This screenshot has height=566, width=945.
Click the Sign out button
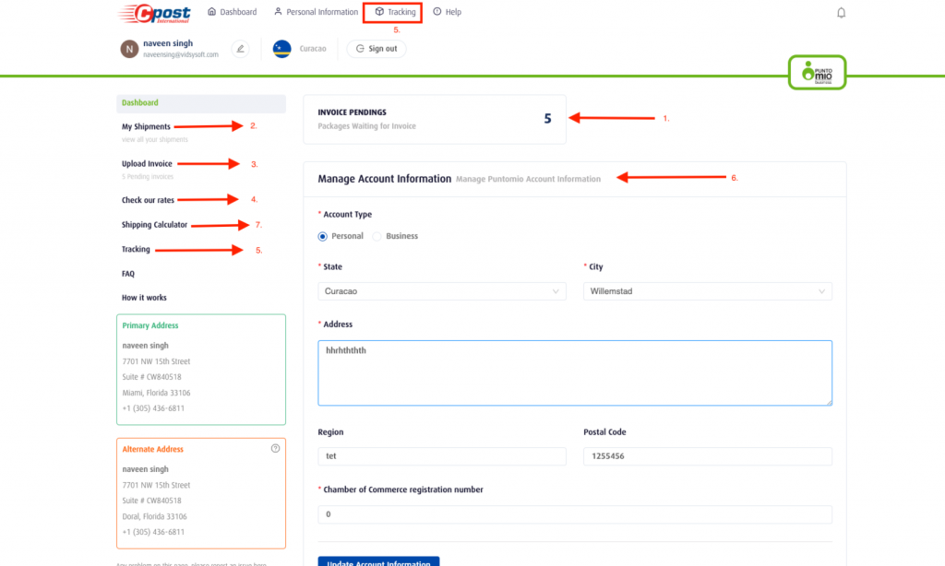(x=377, y=49)
